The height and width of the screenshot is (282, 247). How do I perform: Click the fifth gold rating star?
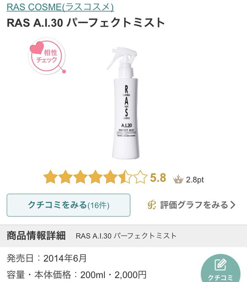[x=110, y=177]
